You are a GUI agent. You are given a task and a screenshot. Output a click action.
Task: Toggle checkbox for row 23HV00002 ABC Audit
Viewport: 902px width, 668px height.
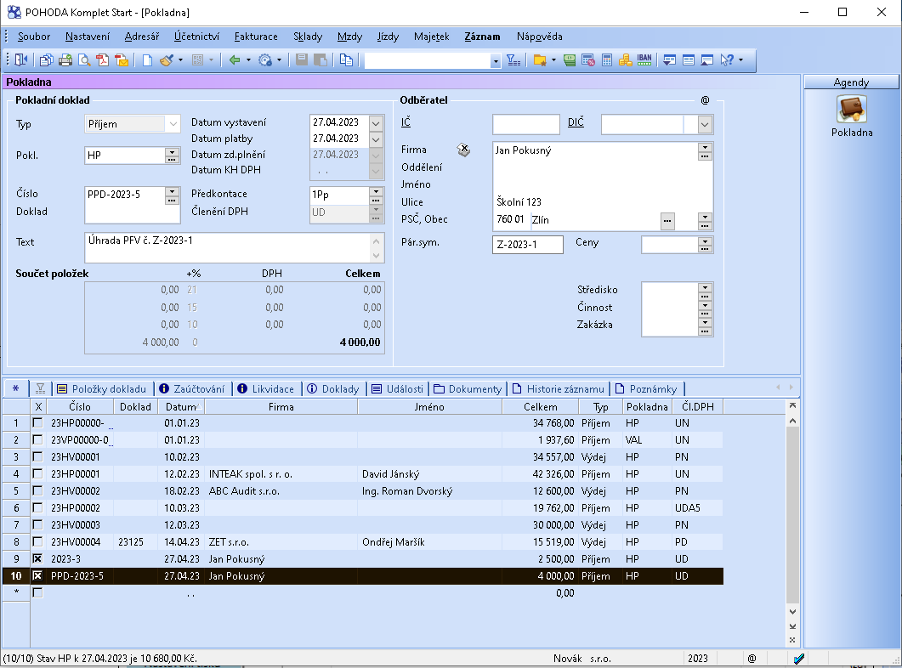[38, 491]
